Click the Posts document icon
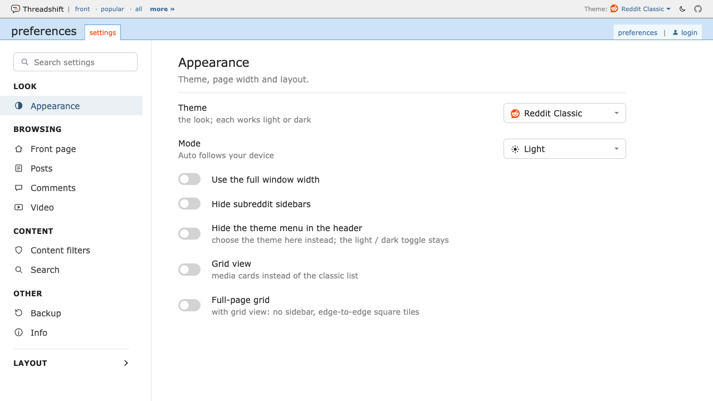This screenshot has height=401, width=713. pos(19,168)
